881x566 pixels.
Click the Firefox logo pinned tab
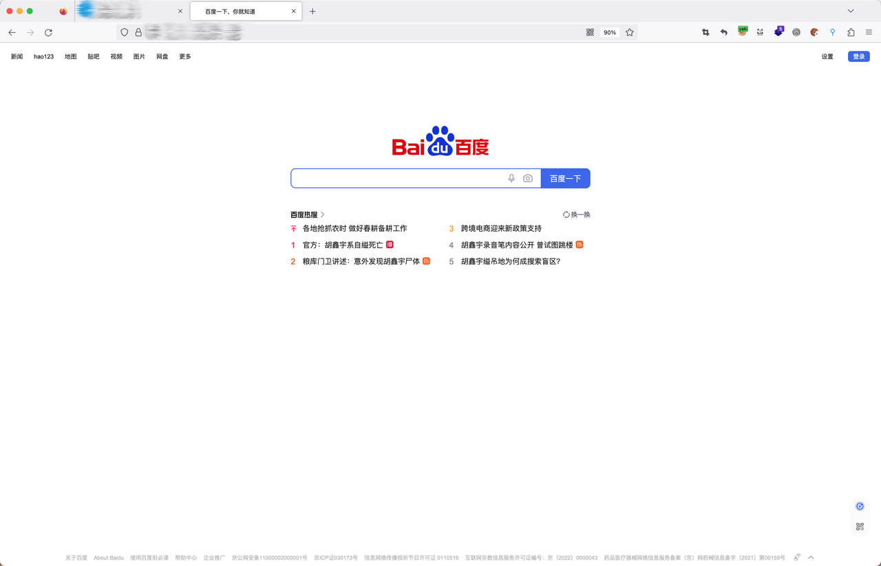click(63, 11)
